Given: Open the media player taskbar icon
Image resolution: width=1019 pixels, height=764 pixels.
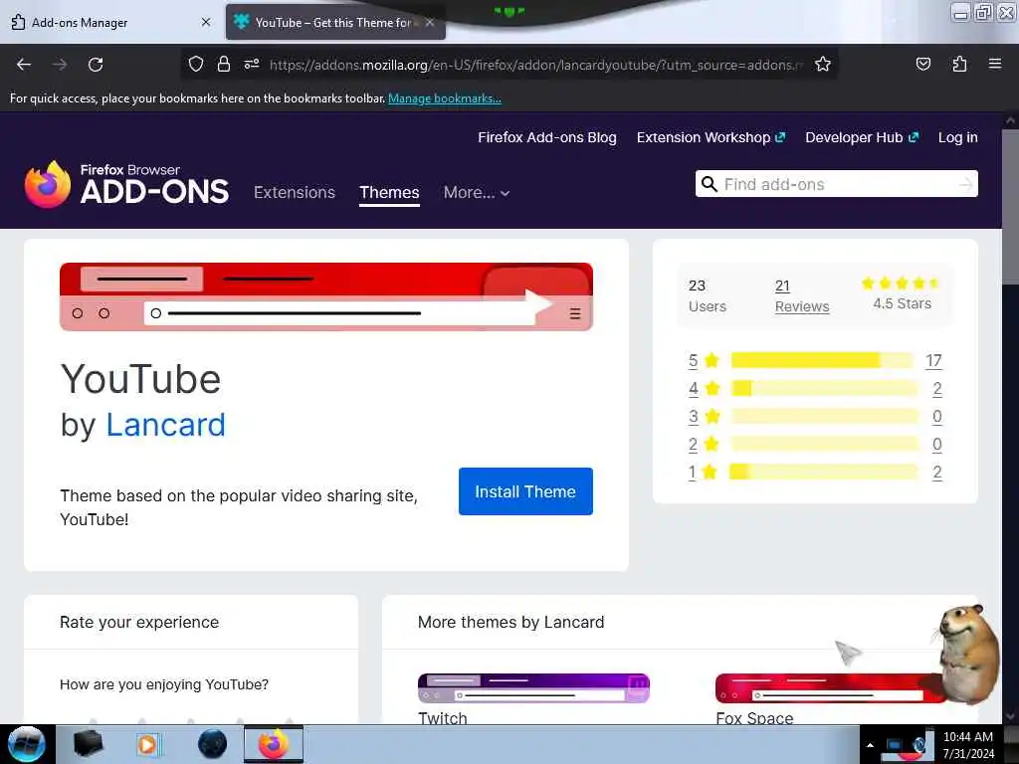Looking at the screenshot, I should click(x=147, y=744).
